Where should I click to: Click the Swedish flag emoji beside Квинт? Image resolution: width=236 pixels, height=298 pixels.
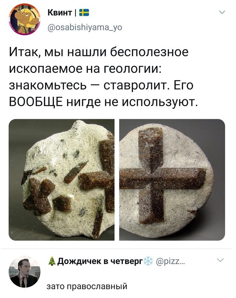84,13
